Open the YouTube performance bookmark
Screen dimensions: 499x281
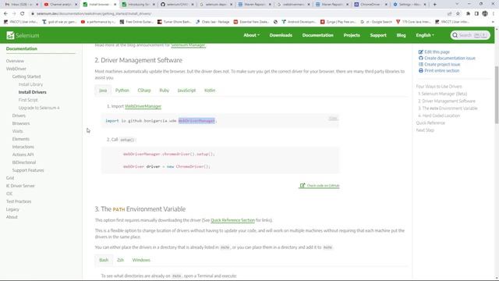[x=98, y=22]
